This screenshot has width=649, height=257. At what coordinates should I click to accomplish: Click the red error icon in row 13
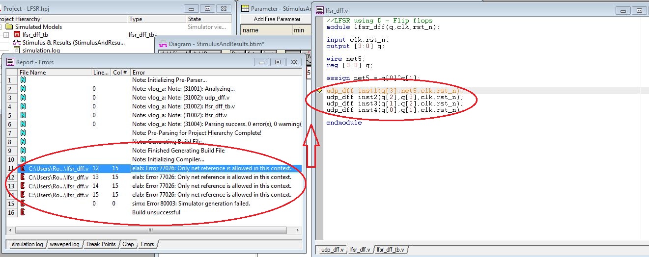coord(23,186)
